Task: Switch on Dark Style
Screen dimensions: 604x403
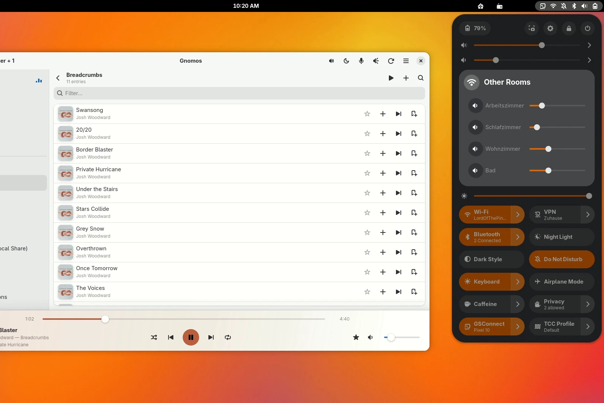Action: point(492,259)
